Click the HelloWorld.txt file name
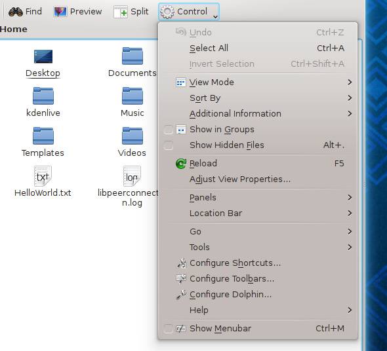 click(43, 193)
